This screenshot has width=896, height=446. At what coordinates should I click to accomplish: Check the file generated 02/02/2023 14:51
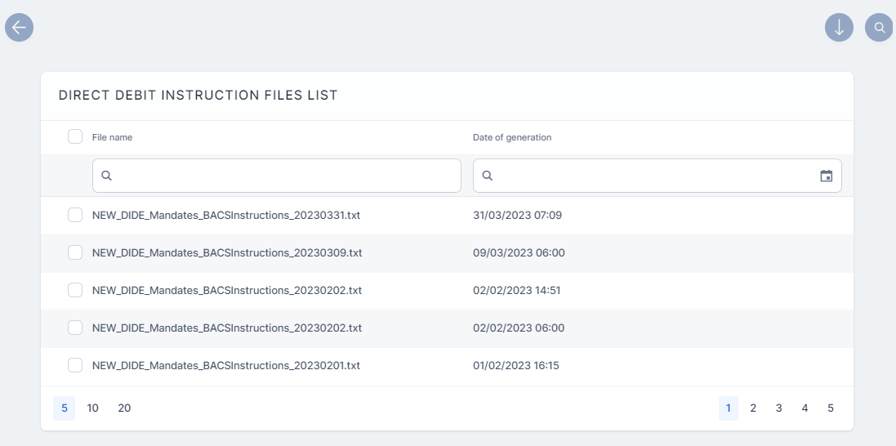tap(75, 290)
